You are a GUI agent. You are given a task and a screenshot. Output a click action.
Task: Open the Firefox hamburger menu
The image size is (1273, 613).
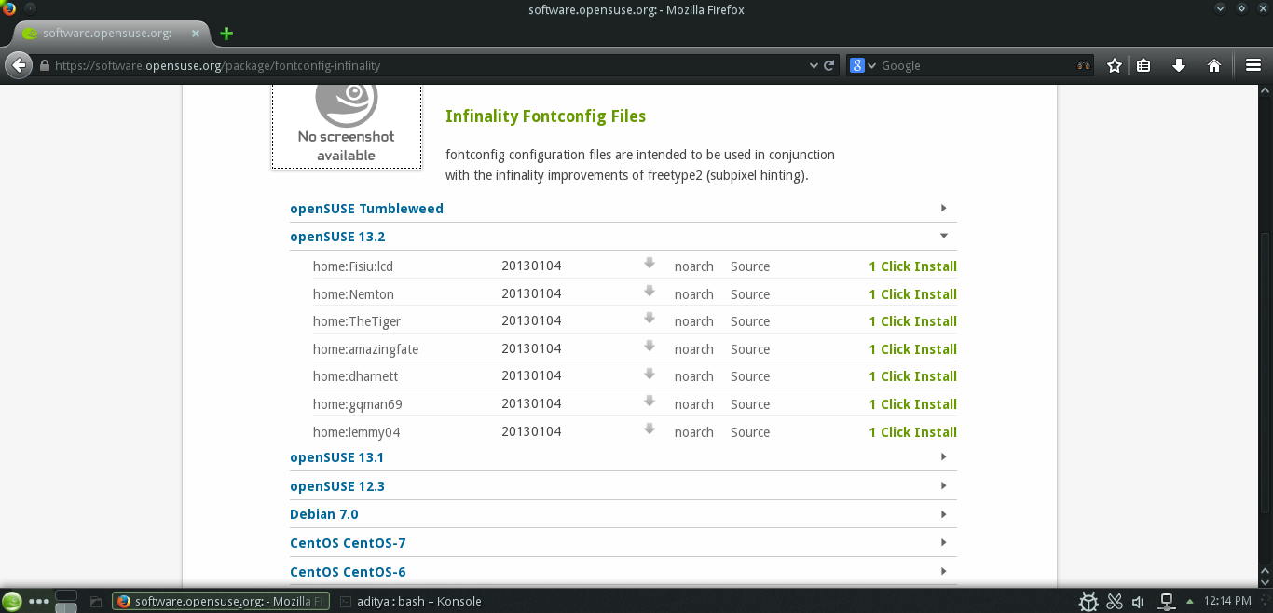pos(1253,65)
